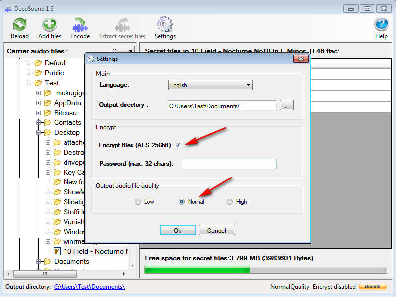The width and height of the screenshot is (396, 297).
Task: Click the Extract secret files icon
Action: 123,25
